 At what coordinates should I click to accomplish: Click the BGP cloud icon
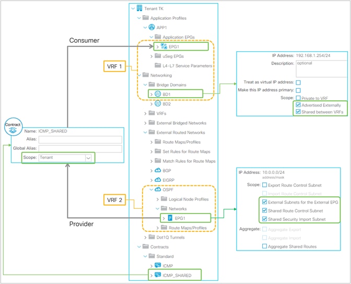pos(158,170)
